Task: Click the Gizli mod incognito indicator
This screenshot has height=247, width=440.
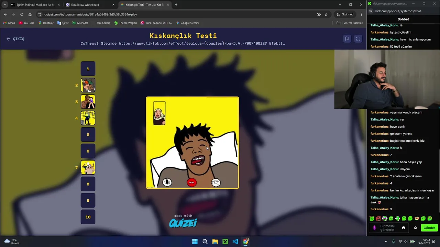Action: pos(345,14)
